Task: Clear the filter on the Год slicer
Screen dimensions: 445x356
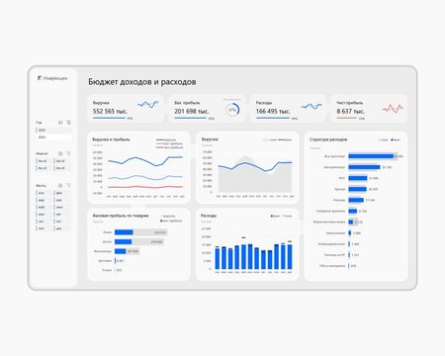Action: (x=68, y=123)
